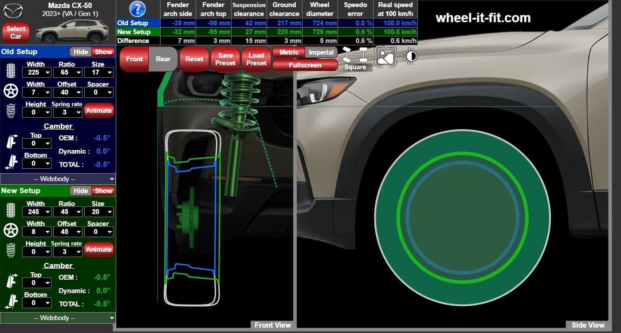Expand New Setup Widebody section
Viewport: 621px width, 333px height.
pyautogui.click(x=58, y=318)
